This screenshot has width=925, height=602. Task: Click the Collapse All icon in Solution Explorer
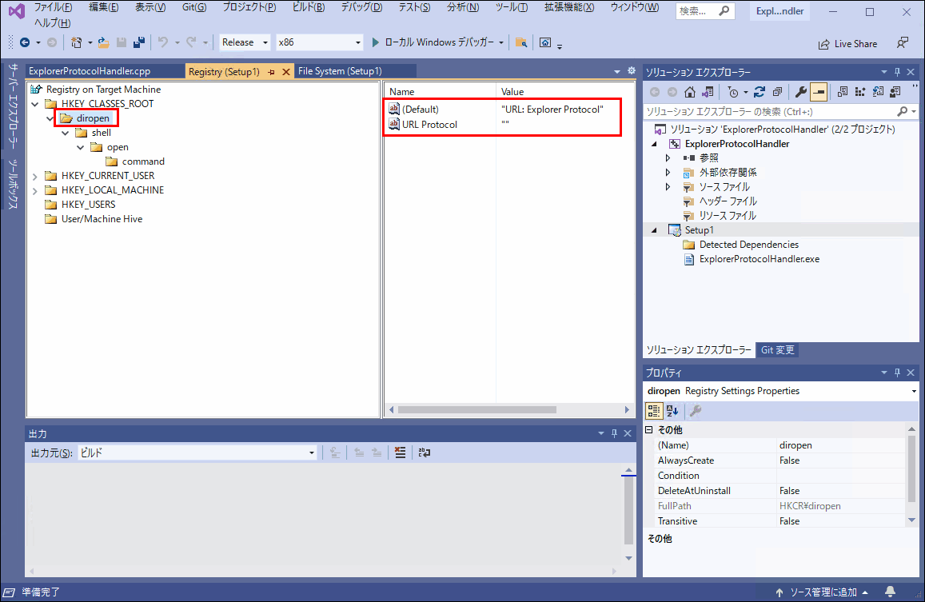tap(778, 92)
